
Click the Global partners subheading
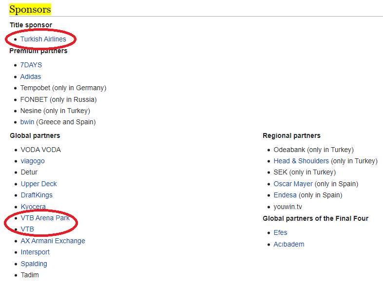[x=35, y=135]
